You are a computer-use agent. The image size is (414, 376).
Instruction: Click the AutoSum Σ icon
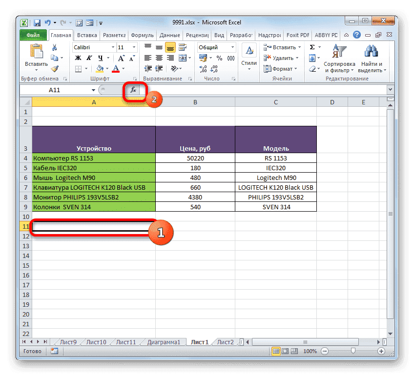(311, 46)
